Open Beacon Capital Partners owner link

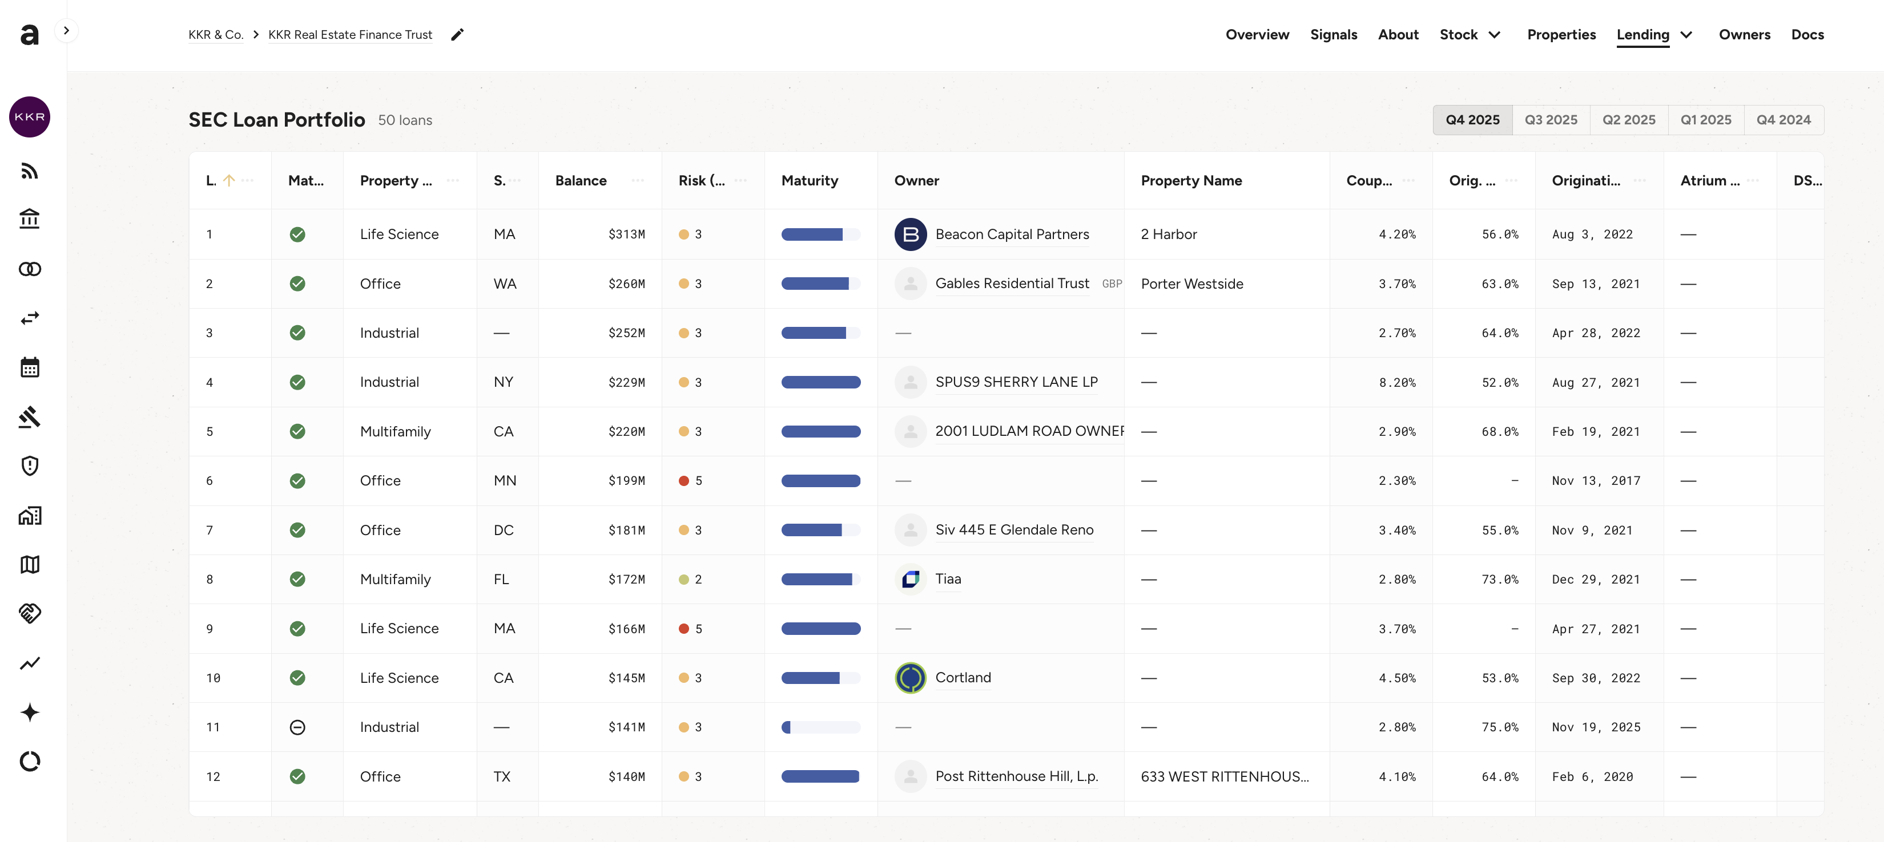click(x=1012, y=234)
